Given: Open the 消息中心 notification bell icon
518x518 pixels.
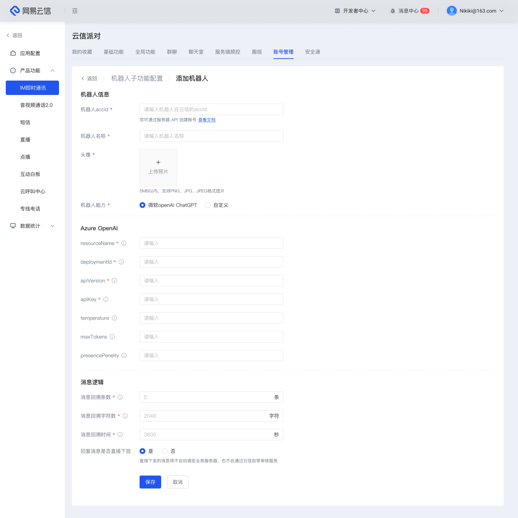Looking at the screenshot, I should 392,10.
